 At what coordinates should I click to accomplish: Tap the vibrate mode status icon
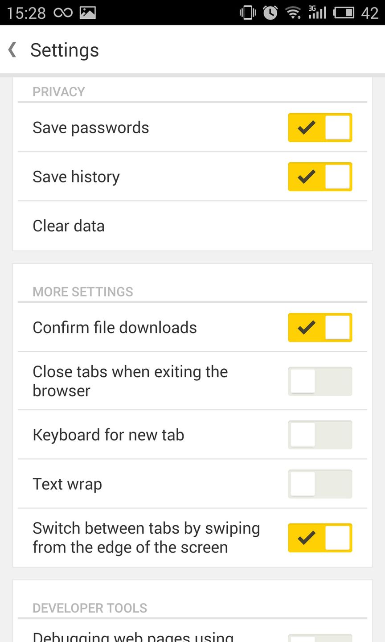(247, 12)
